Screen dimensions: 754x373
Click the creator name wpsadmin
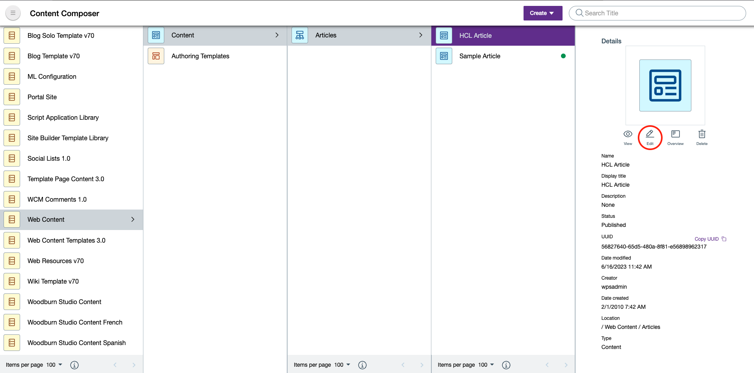click(x=614, y=287)
